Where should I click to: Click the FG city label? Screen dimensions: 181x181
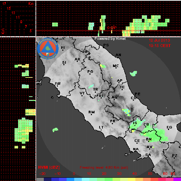169,127
